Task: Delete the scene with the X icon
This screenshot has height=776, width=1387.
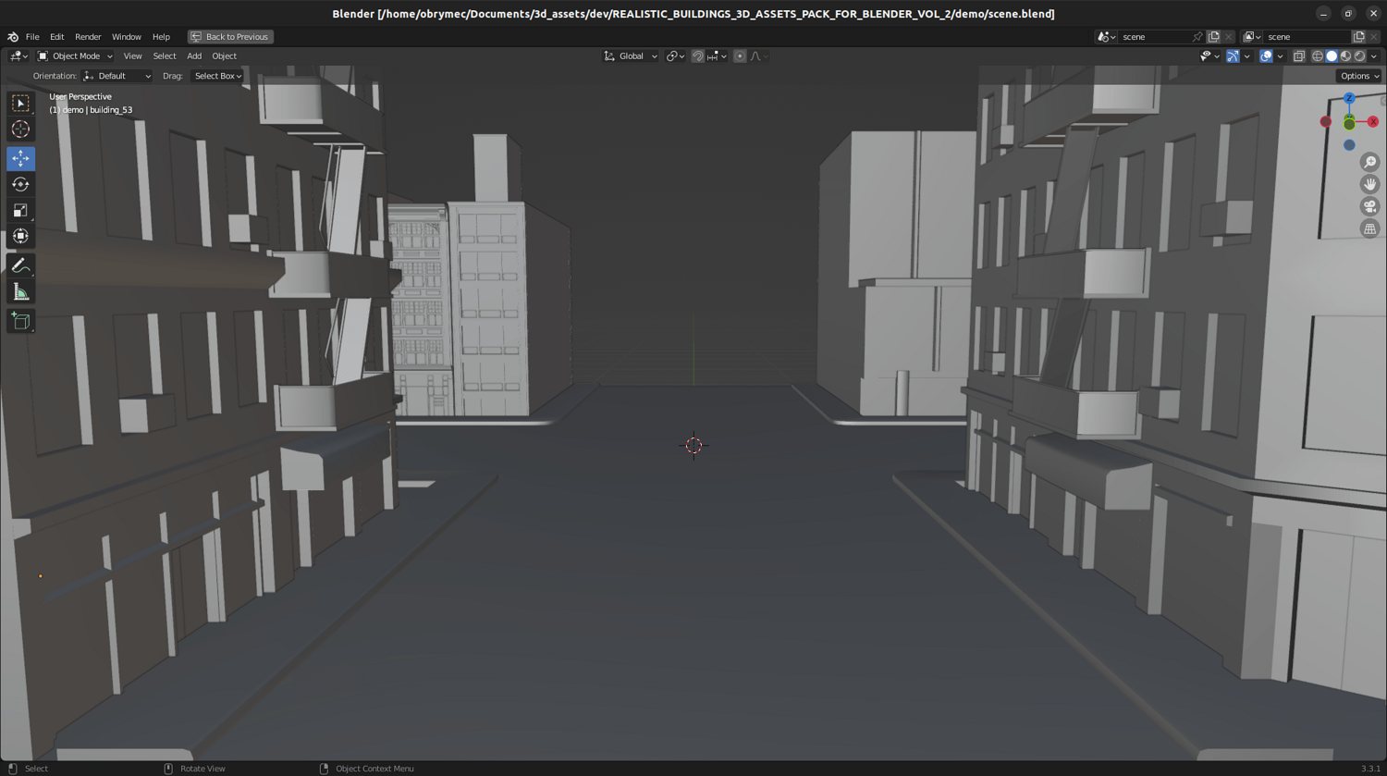Action: (x=1228, y=37)
